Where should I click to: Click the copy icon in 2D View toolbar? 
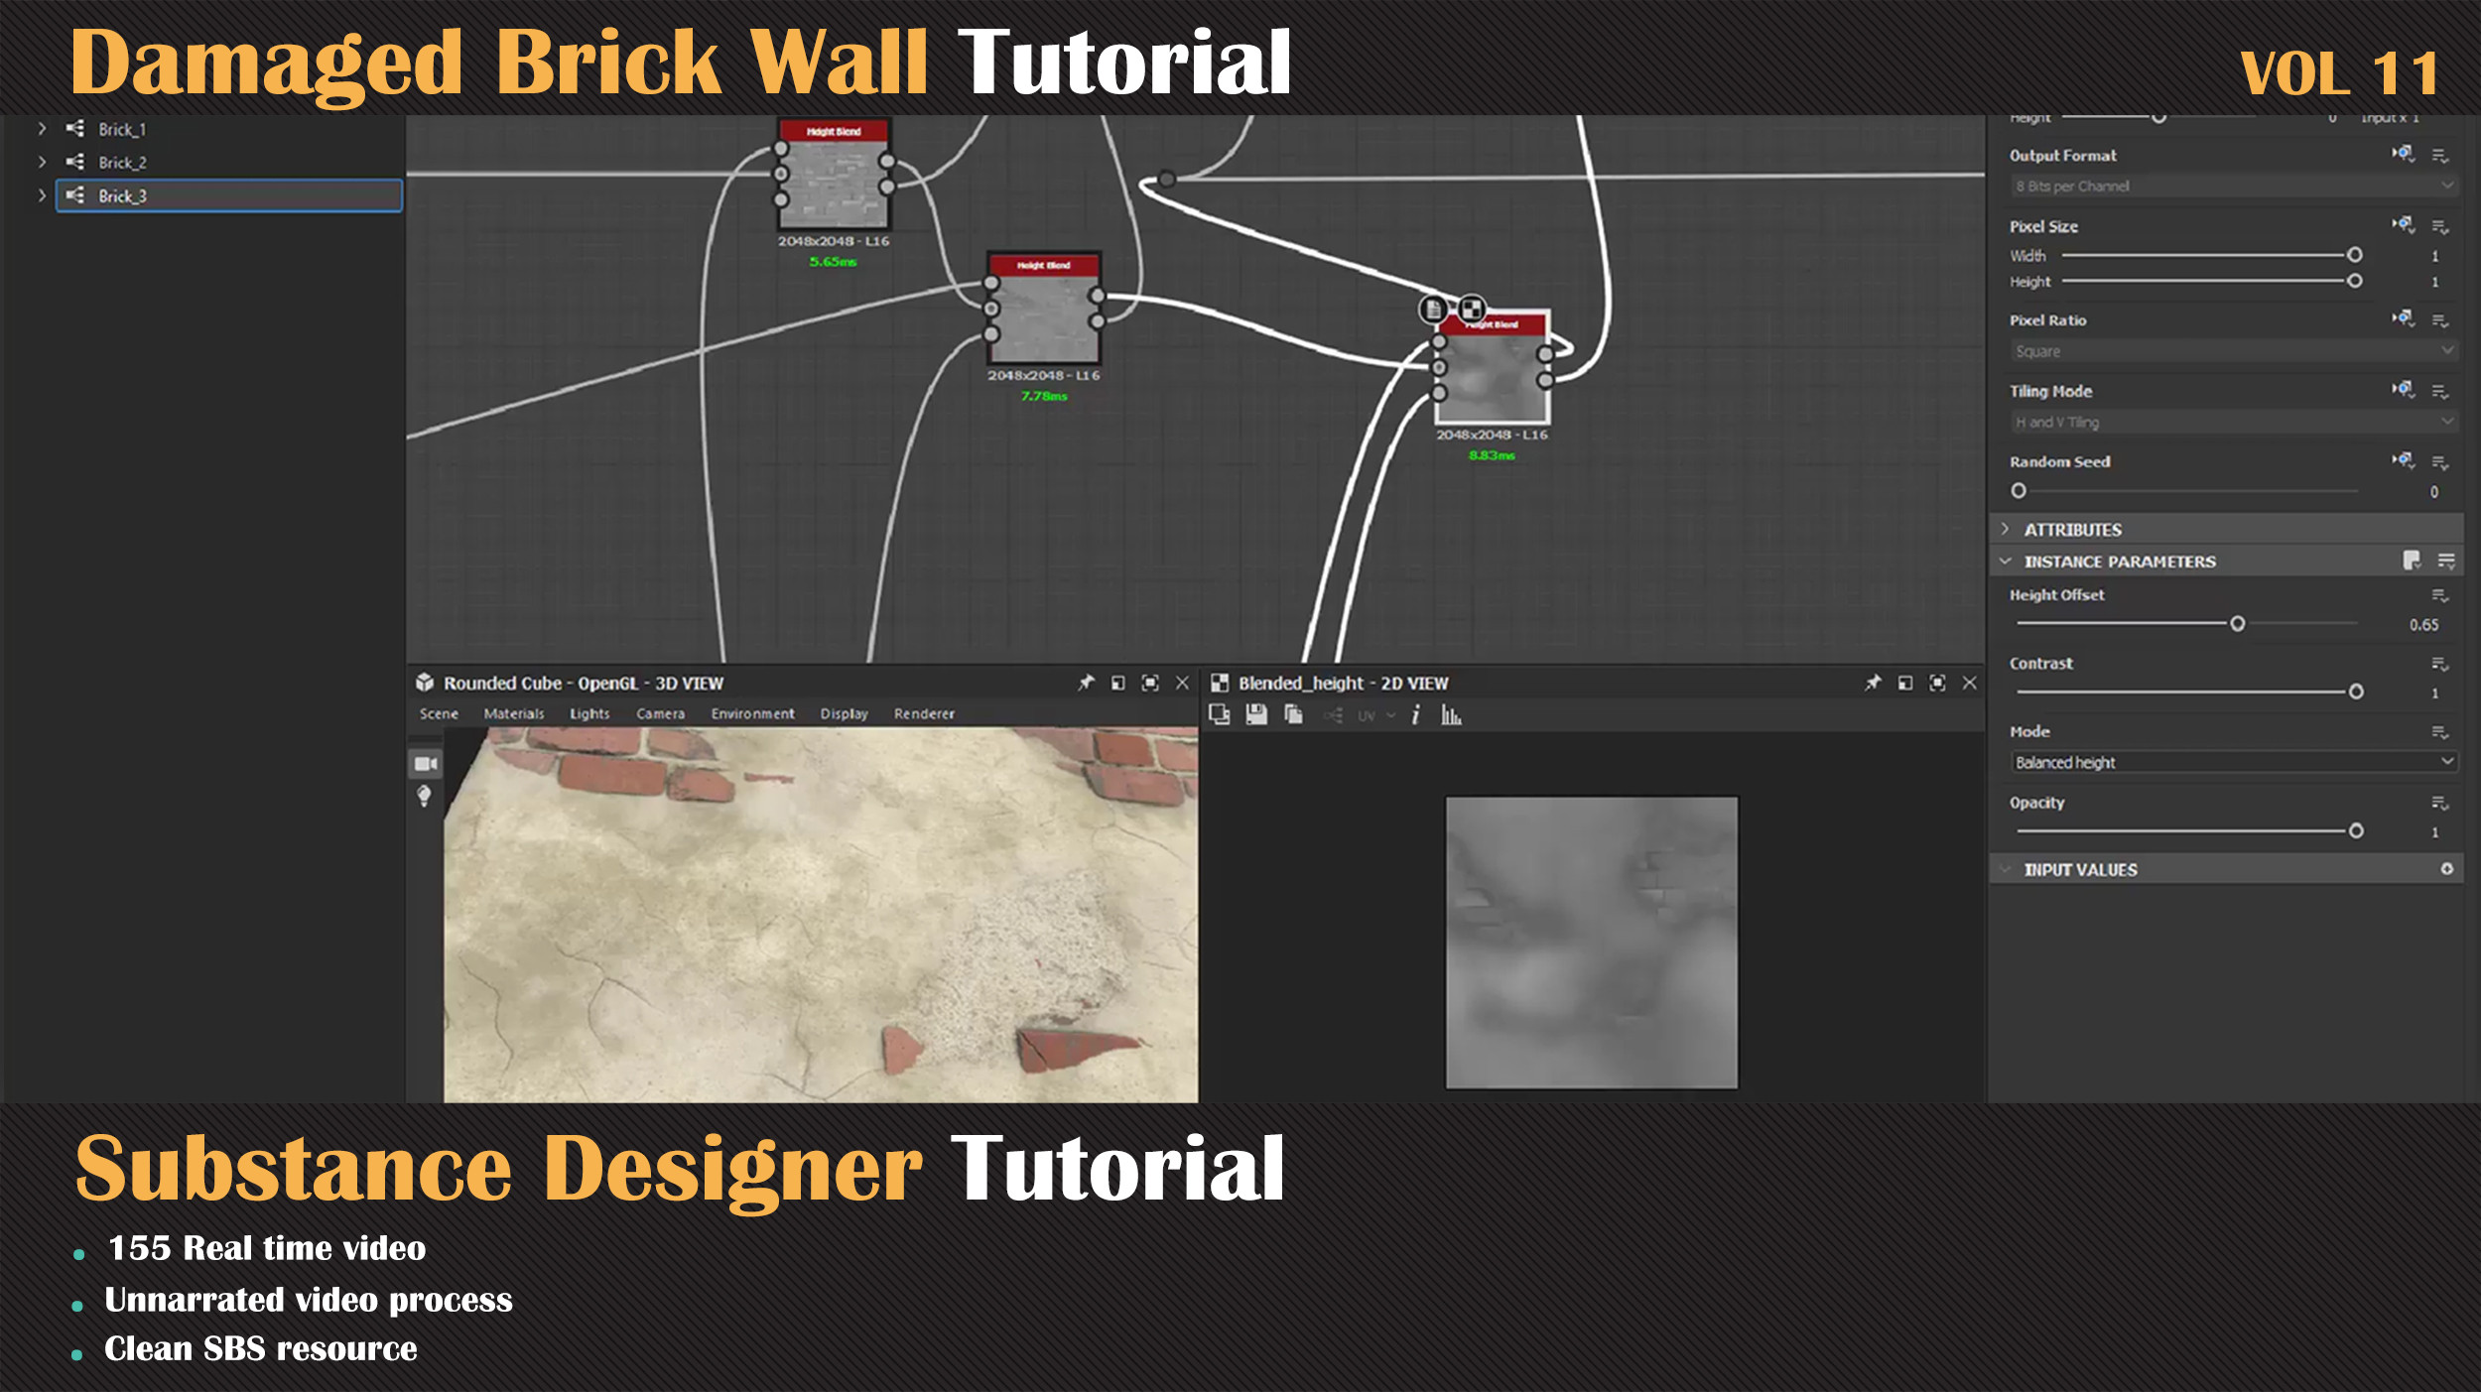pyautogui.click(x=1293, y=714)
